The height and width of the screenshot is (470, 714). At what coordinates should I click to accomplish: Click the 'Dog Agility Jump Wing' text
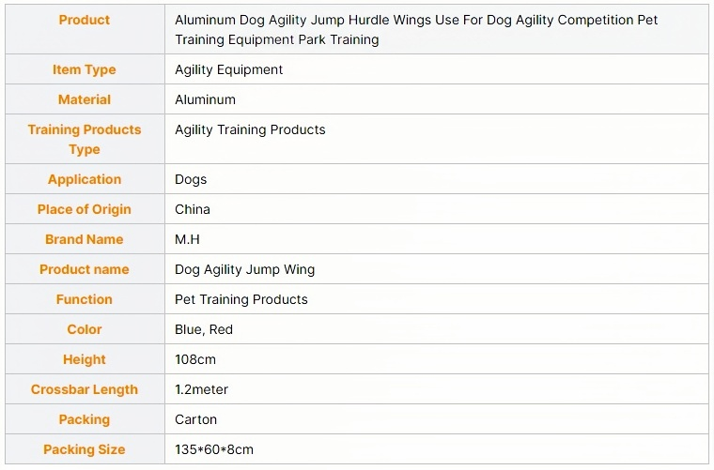(x=245, y=269)
